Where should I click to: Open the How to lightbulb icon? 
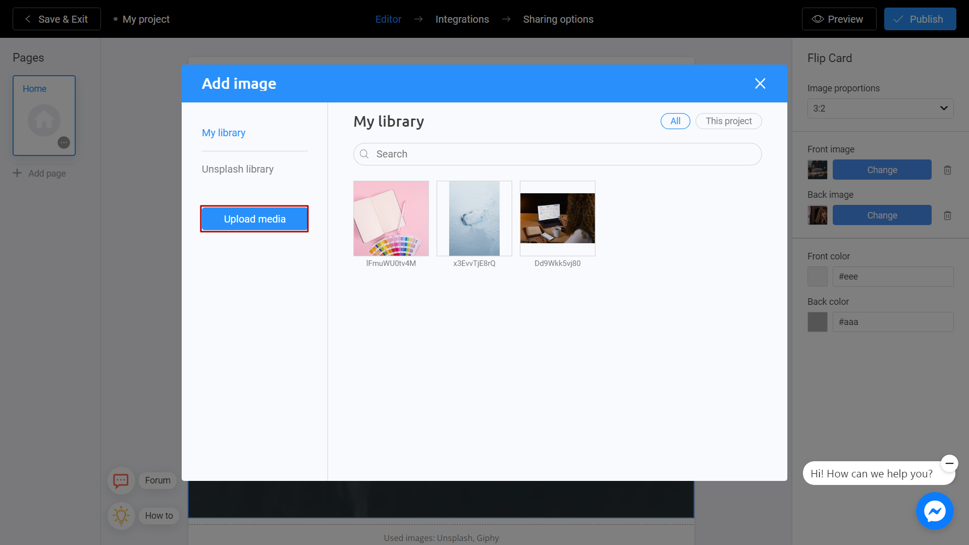(x=121, y=516)
